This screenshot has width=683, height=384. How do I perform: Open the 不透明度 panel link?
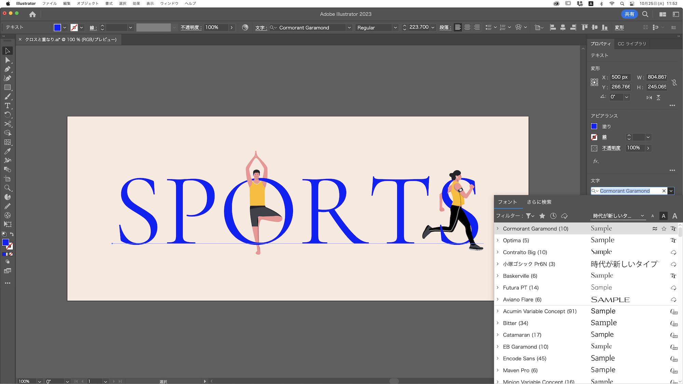pyautogui.click(x=191, y=28)
